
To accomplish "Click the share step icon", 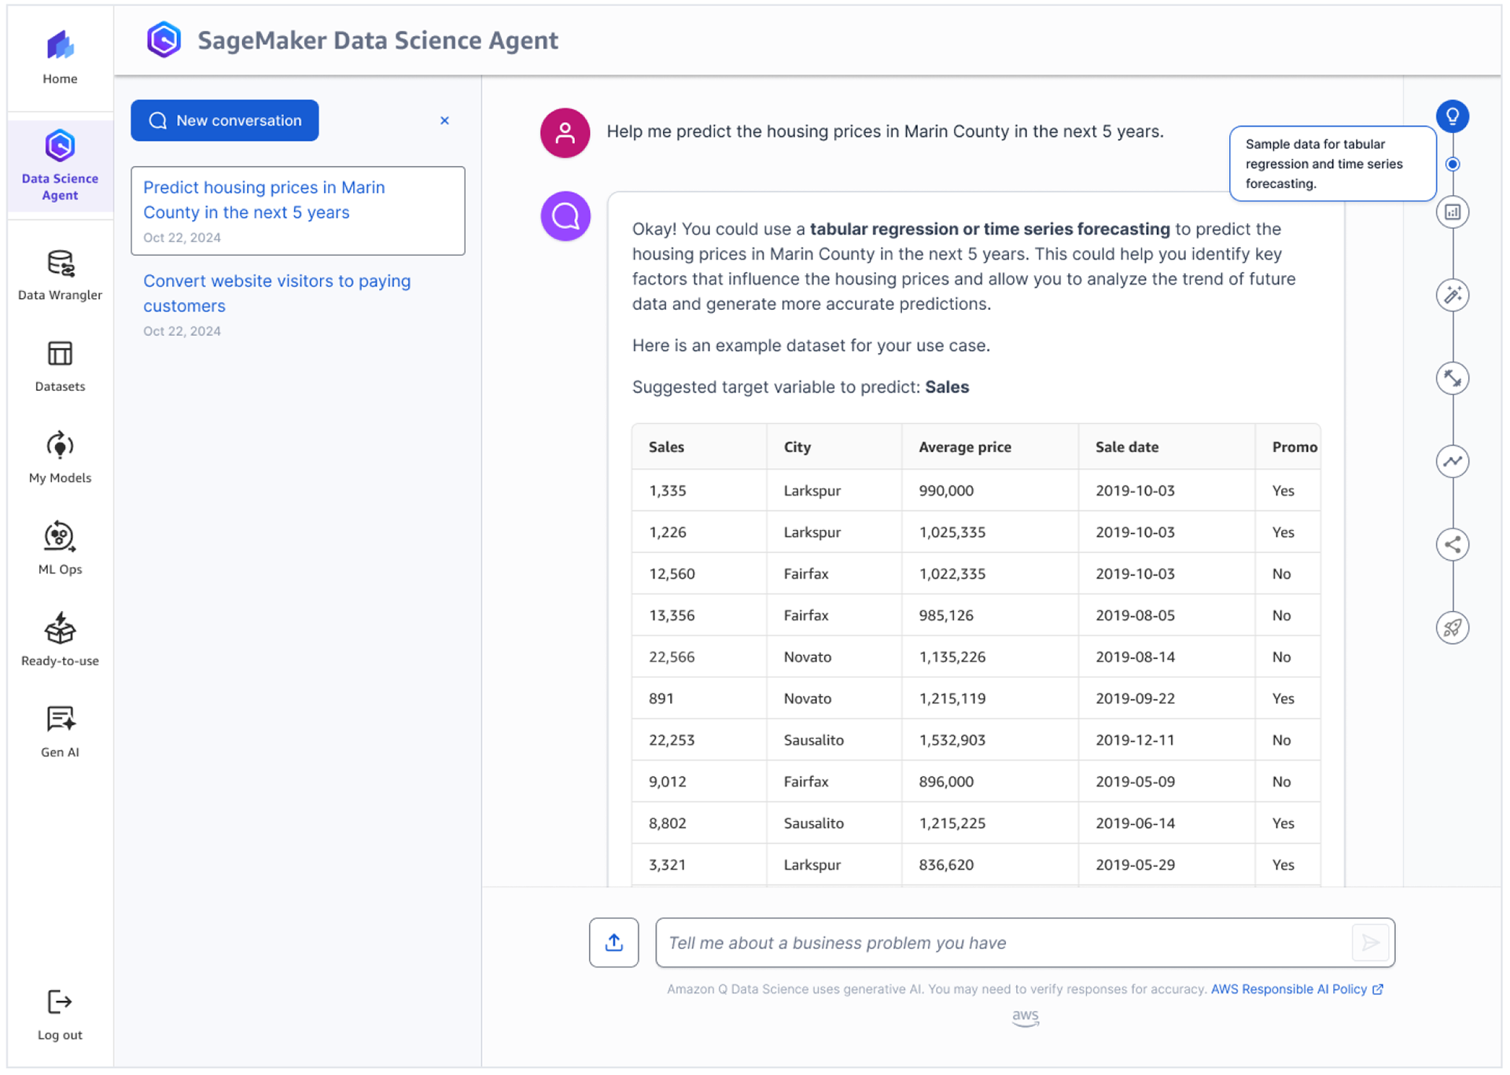I will pos(1452,545).
